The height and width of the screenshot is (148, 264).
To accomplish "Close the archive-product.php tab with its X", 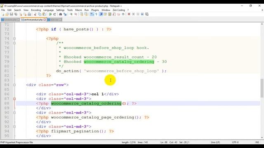I will pos(45,20).
